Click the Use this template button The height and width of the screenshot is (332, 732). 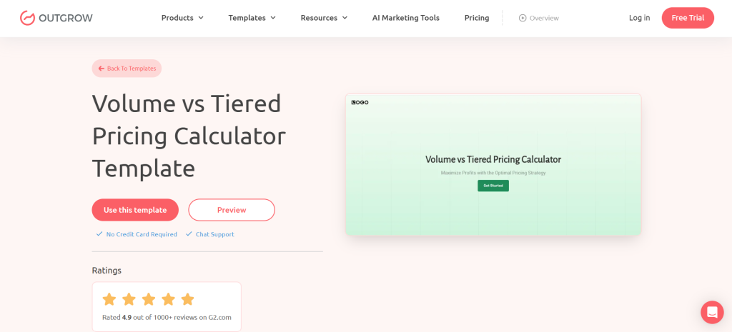coord(135,210)
